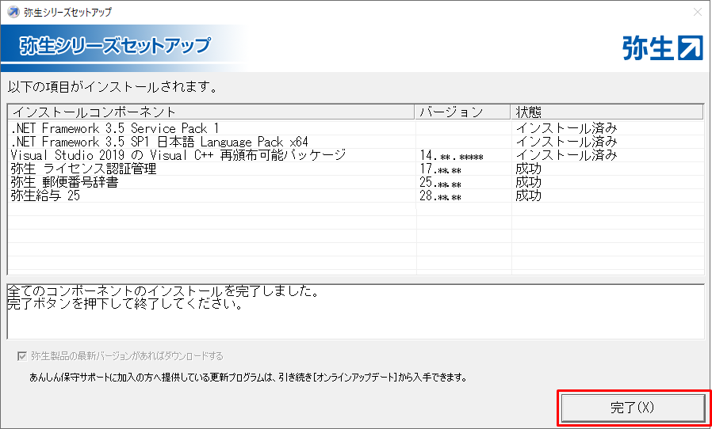The image size is (712, 429).
Task: Click the 以下の項目がインストールされます heading text
Action: pos(112,87)
